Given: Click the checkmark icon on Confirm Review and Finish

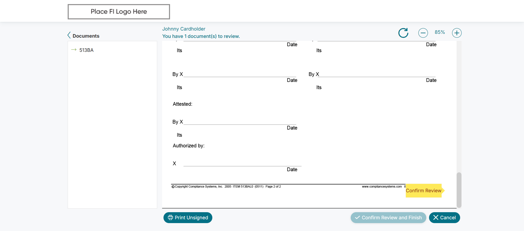Looking at the screenshot, I should [357, 217].
